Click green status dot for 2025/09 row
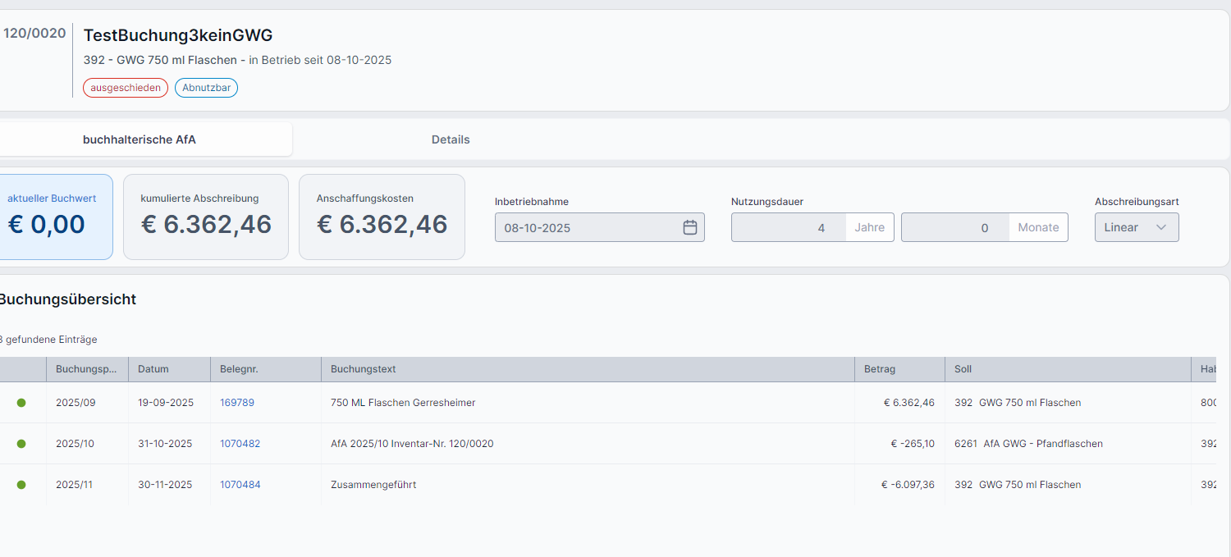The width and height of the screenshot is (1231, 557). pos(21,403)
